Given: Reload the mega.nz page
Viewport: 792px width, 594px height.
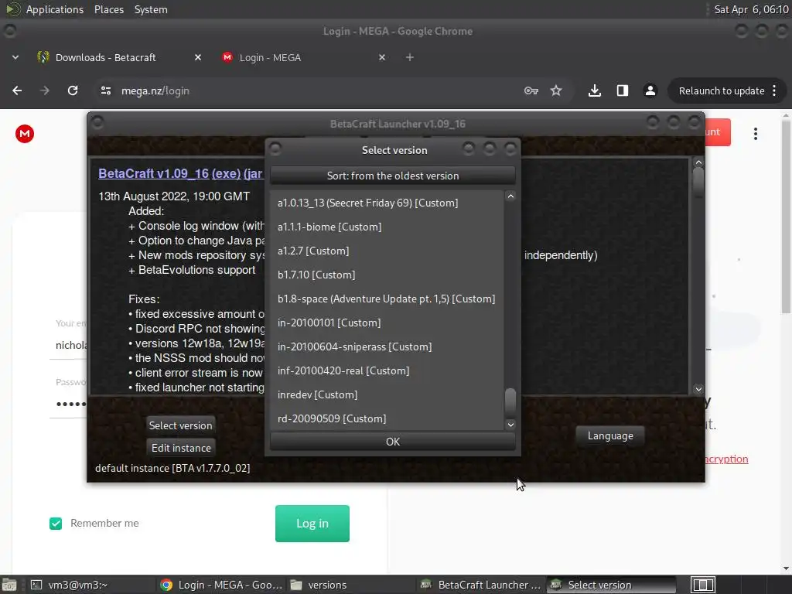Looking at the screenshot, I should pyautogui.click(x=73, y=90).
